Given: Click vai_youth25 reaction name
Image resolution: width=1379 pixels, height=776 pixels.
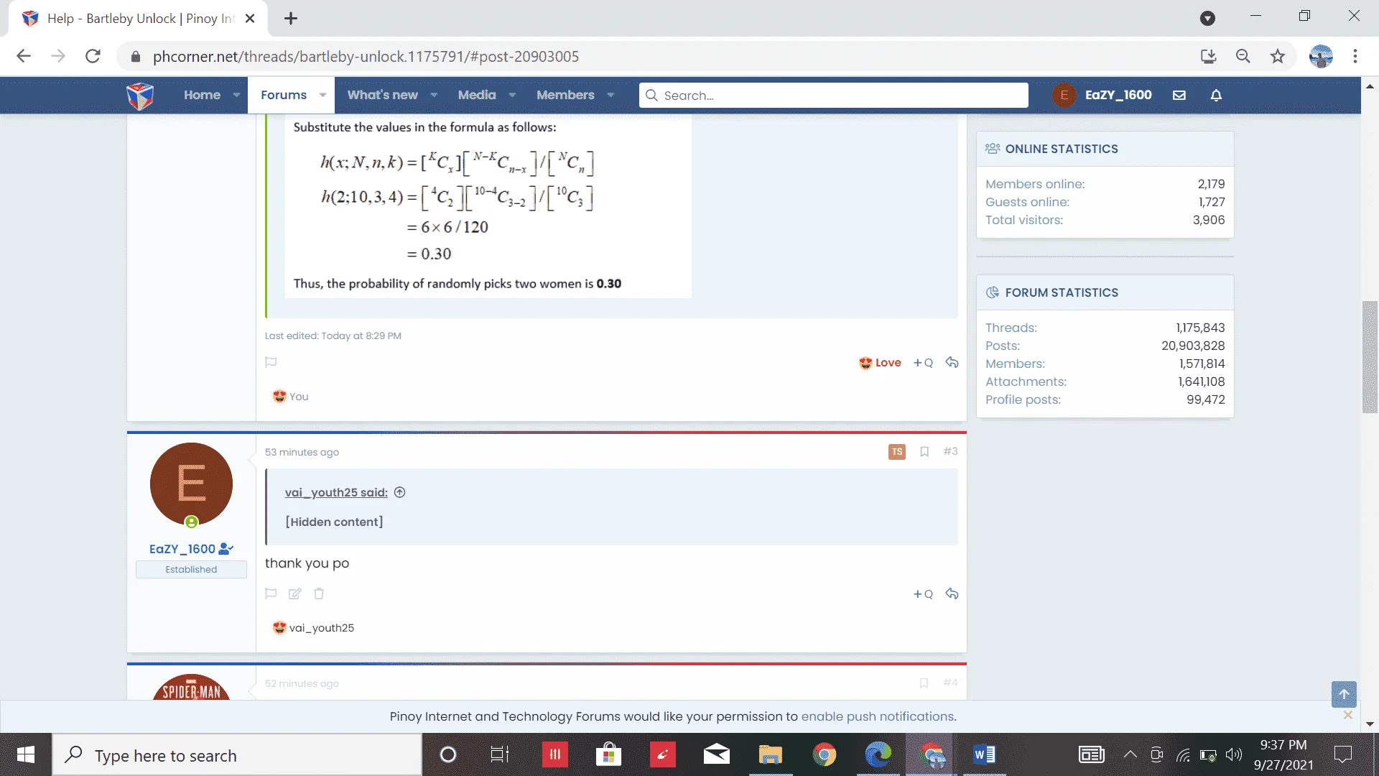Looking at the screenshot, I should tap(322, 628).
